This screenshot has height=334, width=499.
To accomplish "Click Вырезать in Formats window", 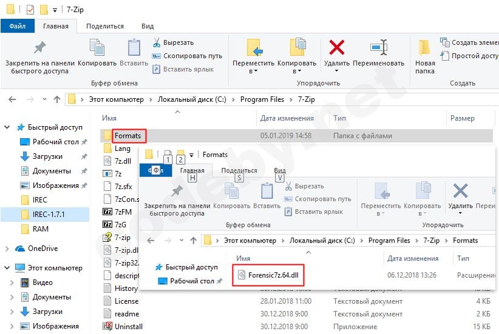I will click(x=304, y=186).
